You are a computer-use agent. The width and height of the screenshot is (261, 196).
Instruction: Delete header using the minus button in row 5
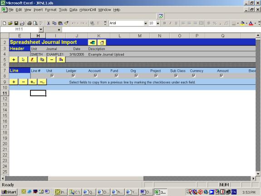pos(51,59)
